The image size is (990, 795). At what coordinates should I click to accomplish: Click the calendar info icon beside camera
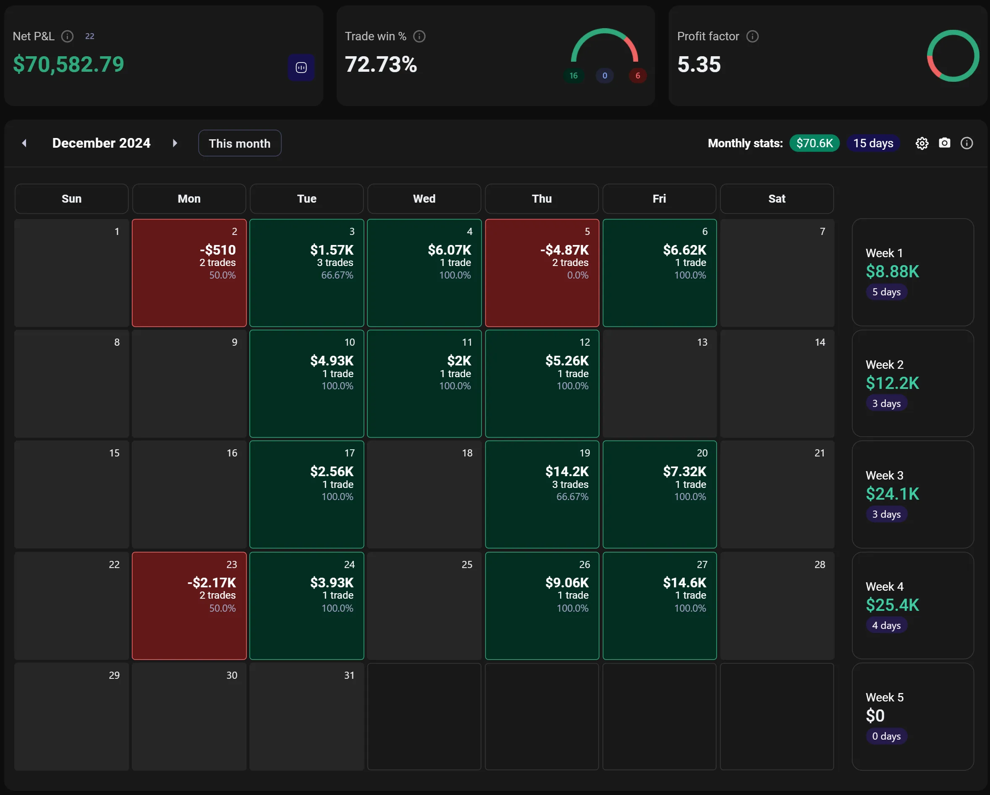tap(966, 143)
